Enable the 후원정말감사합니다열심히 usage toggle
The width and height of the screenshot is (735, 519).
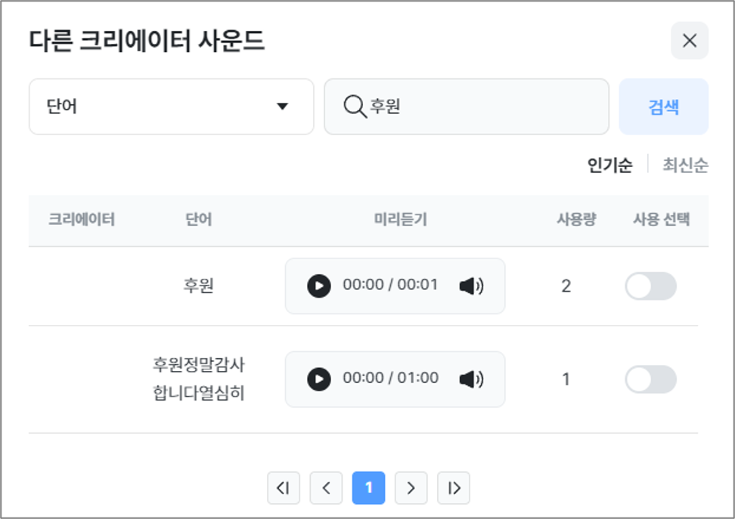650,379
